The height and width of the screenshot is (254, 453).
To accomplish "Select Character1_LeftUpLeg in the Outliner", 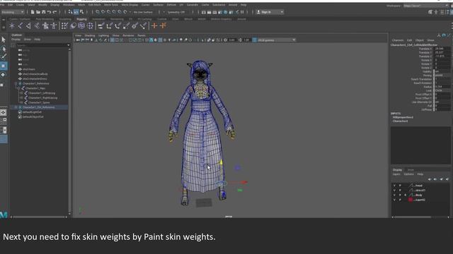I will [x=42, y=93].
